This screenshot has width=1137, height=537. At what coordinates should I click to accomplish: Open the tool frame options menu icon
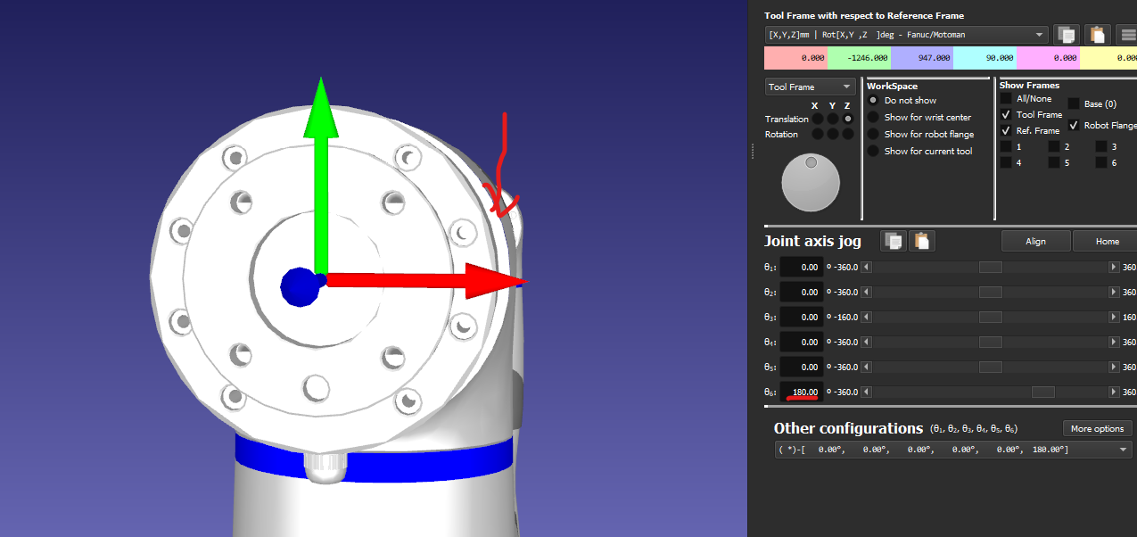(1127, 35)
